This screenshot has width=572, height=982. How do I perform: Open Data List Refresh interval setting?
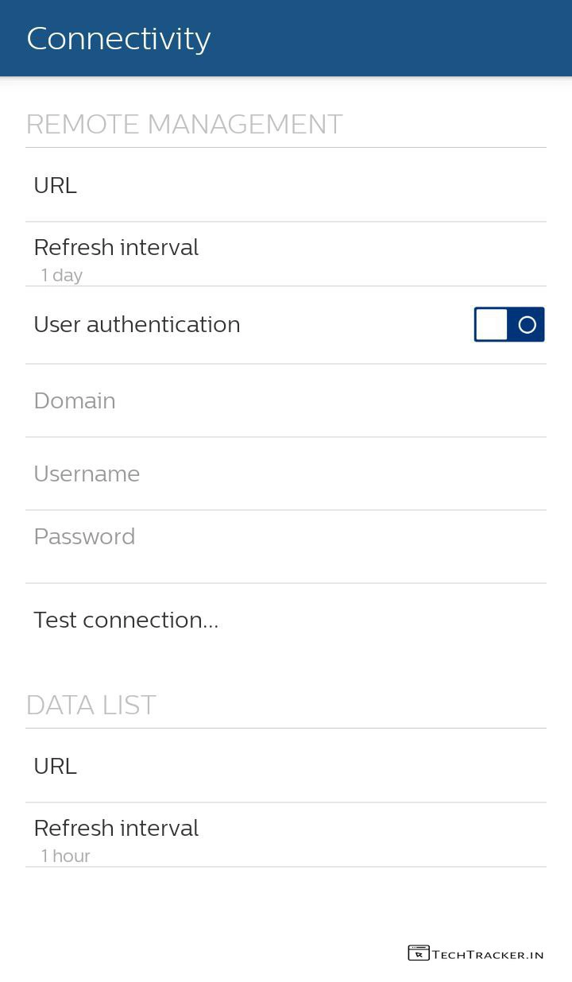pyautogui.click(x=116, y=828)
